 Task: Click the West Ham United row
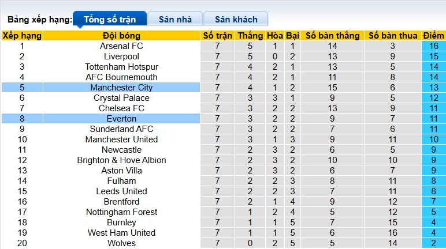click(121, 233)
